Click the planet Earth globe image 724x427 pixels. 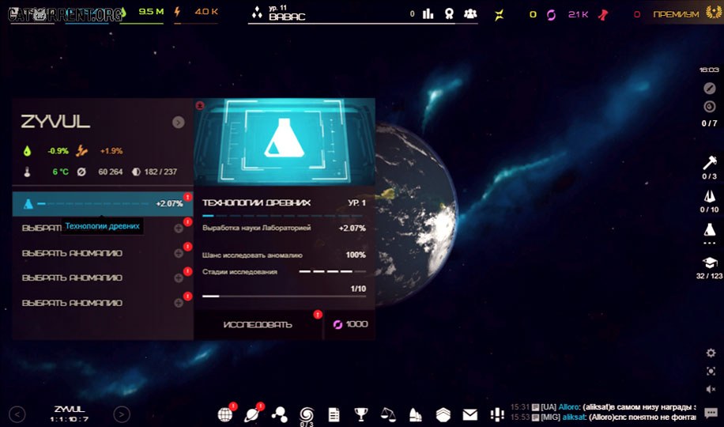[x=416, y=215]
